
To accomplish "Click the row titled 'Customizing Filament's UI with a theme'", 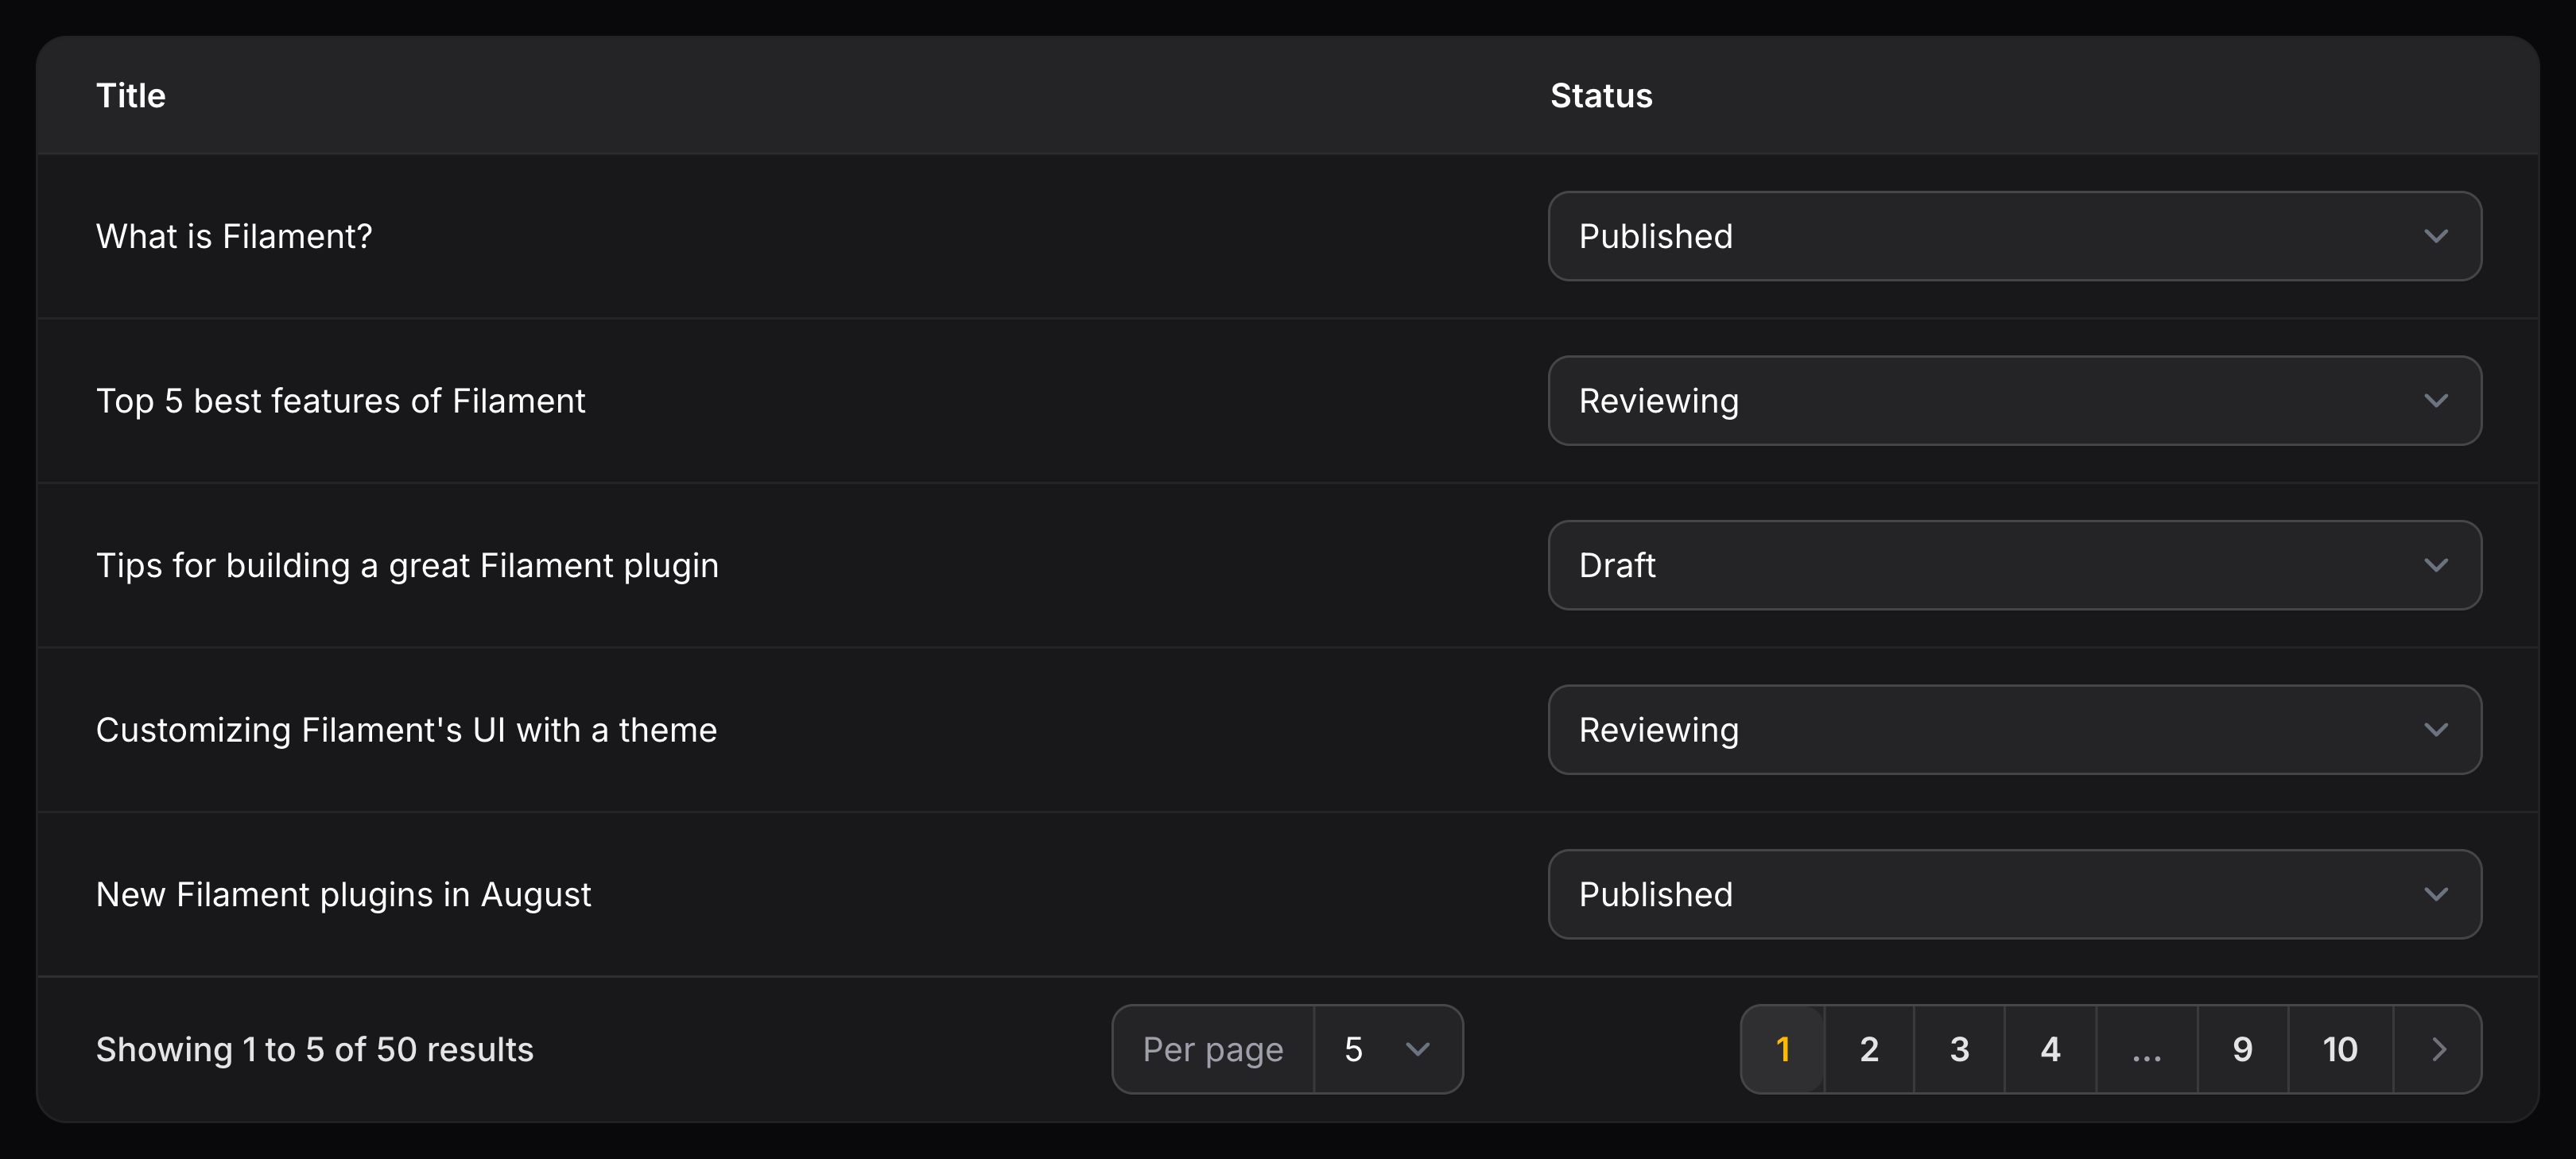I will point(406,730).
